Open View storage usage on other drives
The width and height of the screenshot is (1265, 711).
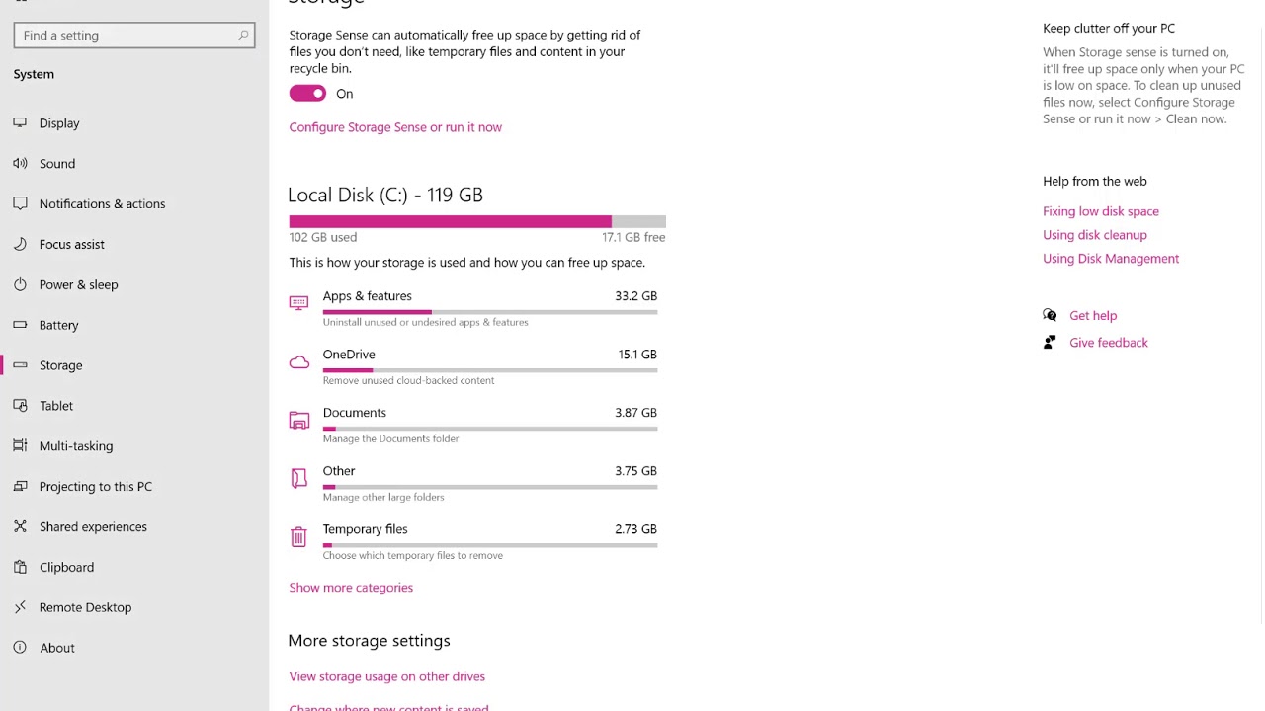tap(387, 676)
